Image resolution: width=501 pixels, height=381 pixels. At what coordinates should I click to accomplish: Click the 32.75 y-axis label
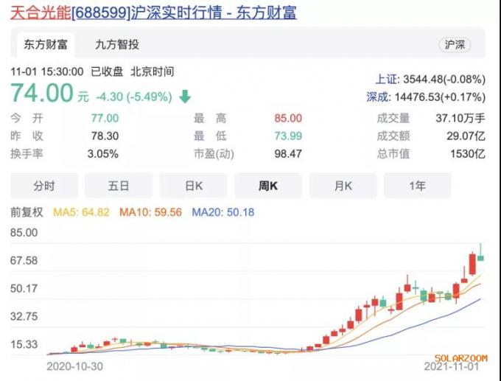[24, 316]
